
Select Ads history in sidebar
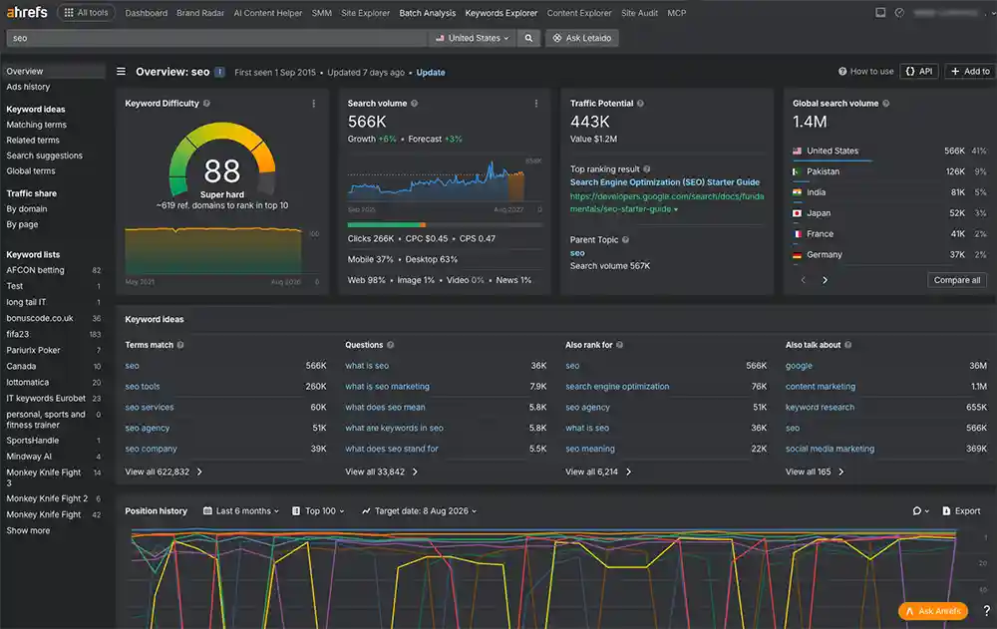pos(28,87)
